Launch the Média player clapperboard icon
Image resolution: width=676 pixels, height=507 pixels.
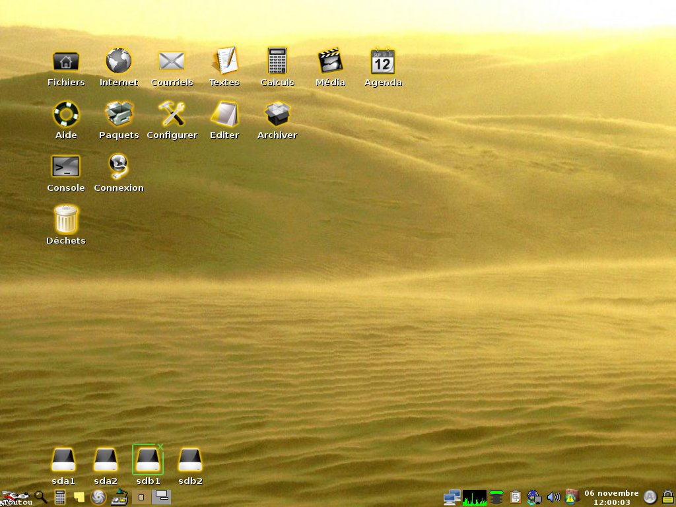click(330, 61)
